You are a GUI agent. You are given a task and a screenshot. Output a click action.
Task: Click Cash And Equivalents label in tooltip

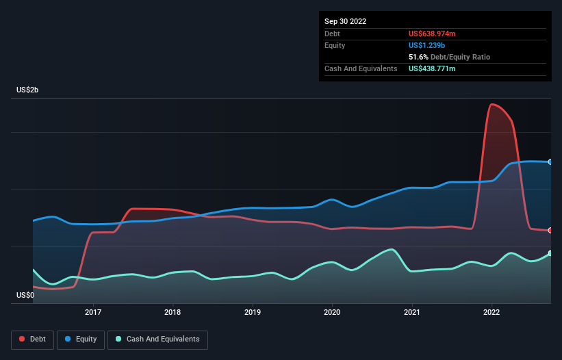coord(361,68)
